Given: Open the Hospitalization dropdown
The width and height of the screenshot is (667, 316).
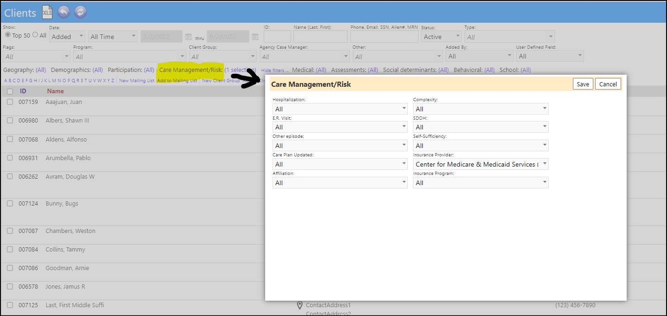Looking at the screenshot, I should pos(340,109).
